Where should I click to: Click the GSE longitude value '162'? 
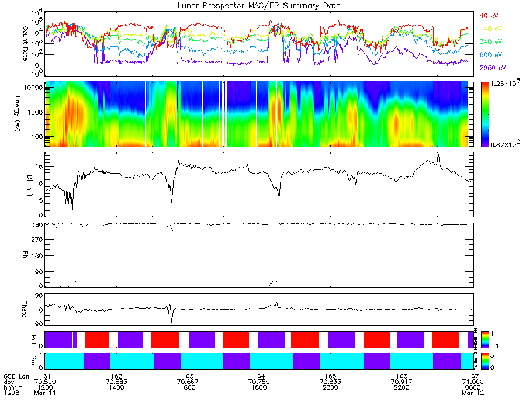click(x=116, y=376)
